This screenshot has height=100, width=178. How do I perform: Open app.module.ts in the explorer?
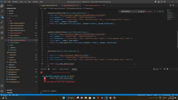15,35
